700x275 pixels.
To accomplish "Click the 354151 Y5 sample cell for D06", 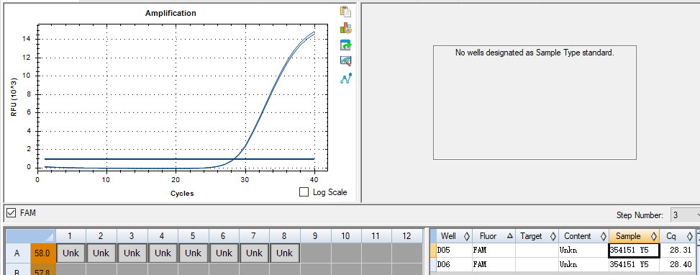I will click(634, 265).
